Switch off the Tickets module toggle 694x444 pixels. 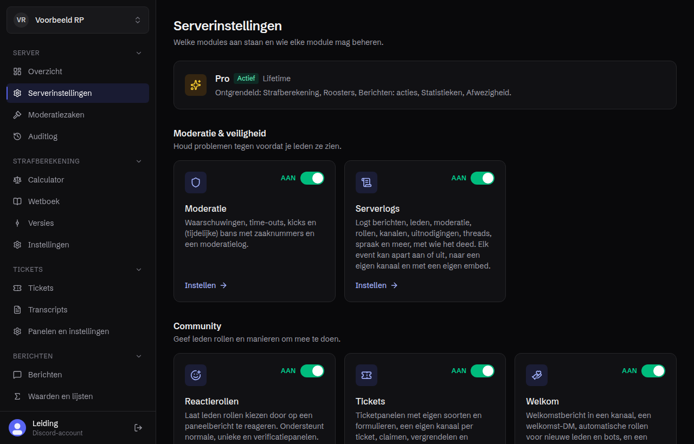[483, 371]
